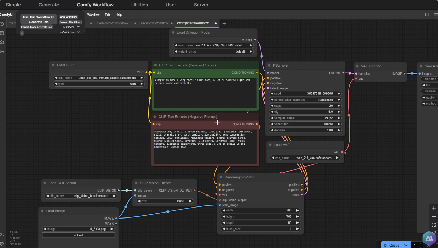Open the hamburger menu in the top-right corner

(436, 15)
